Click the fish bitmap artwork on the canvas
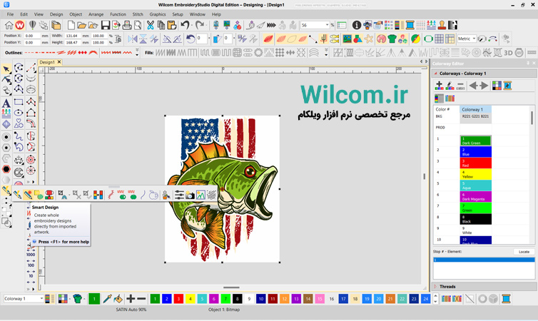This screenshot has height=321, width=538. 223,189
